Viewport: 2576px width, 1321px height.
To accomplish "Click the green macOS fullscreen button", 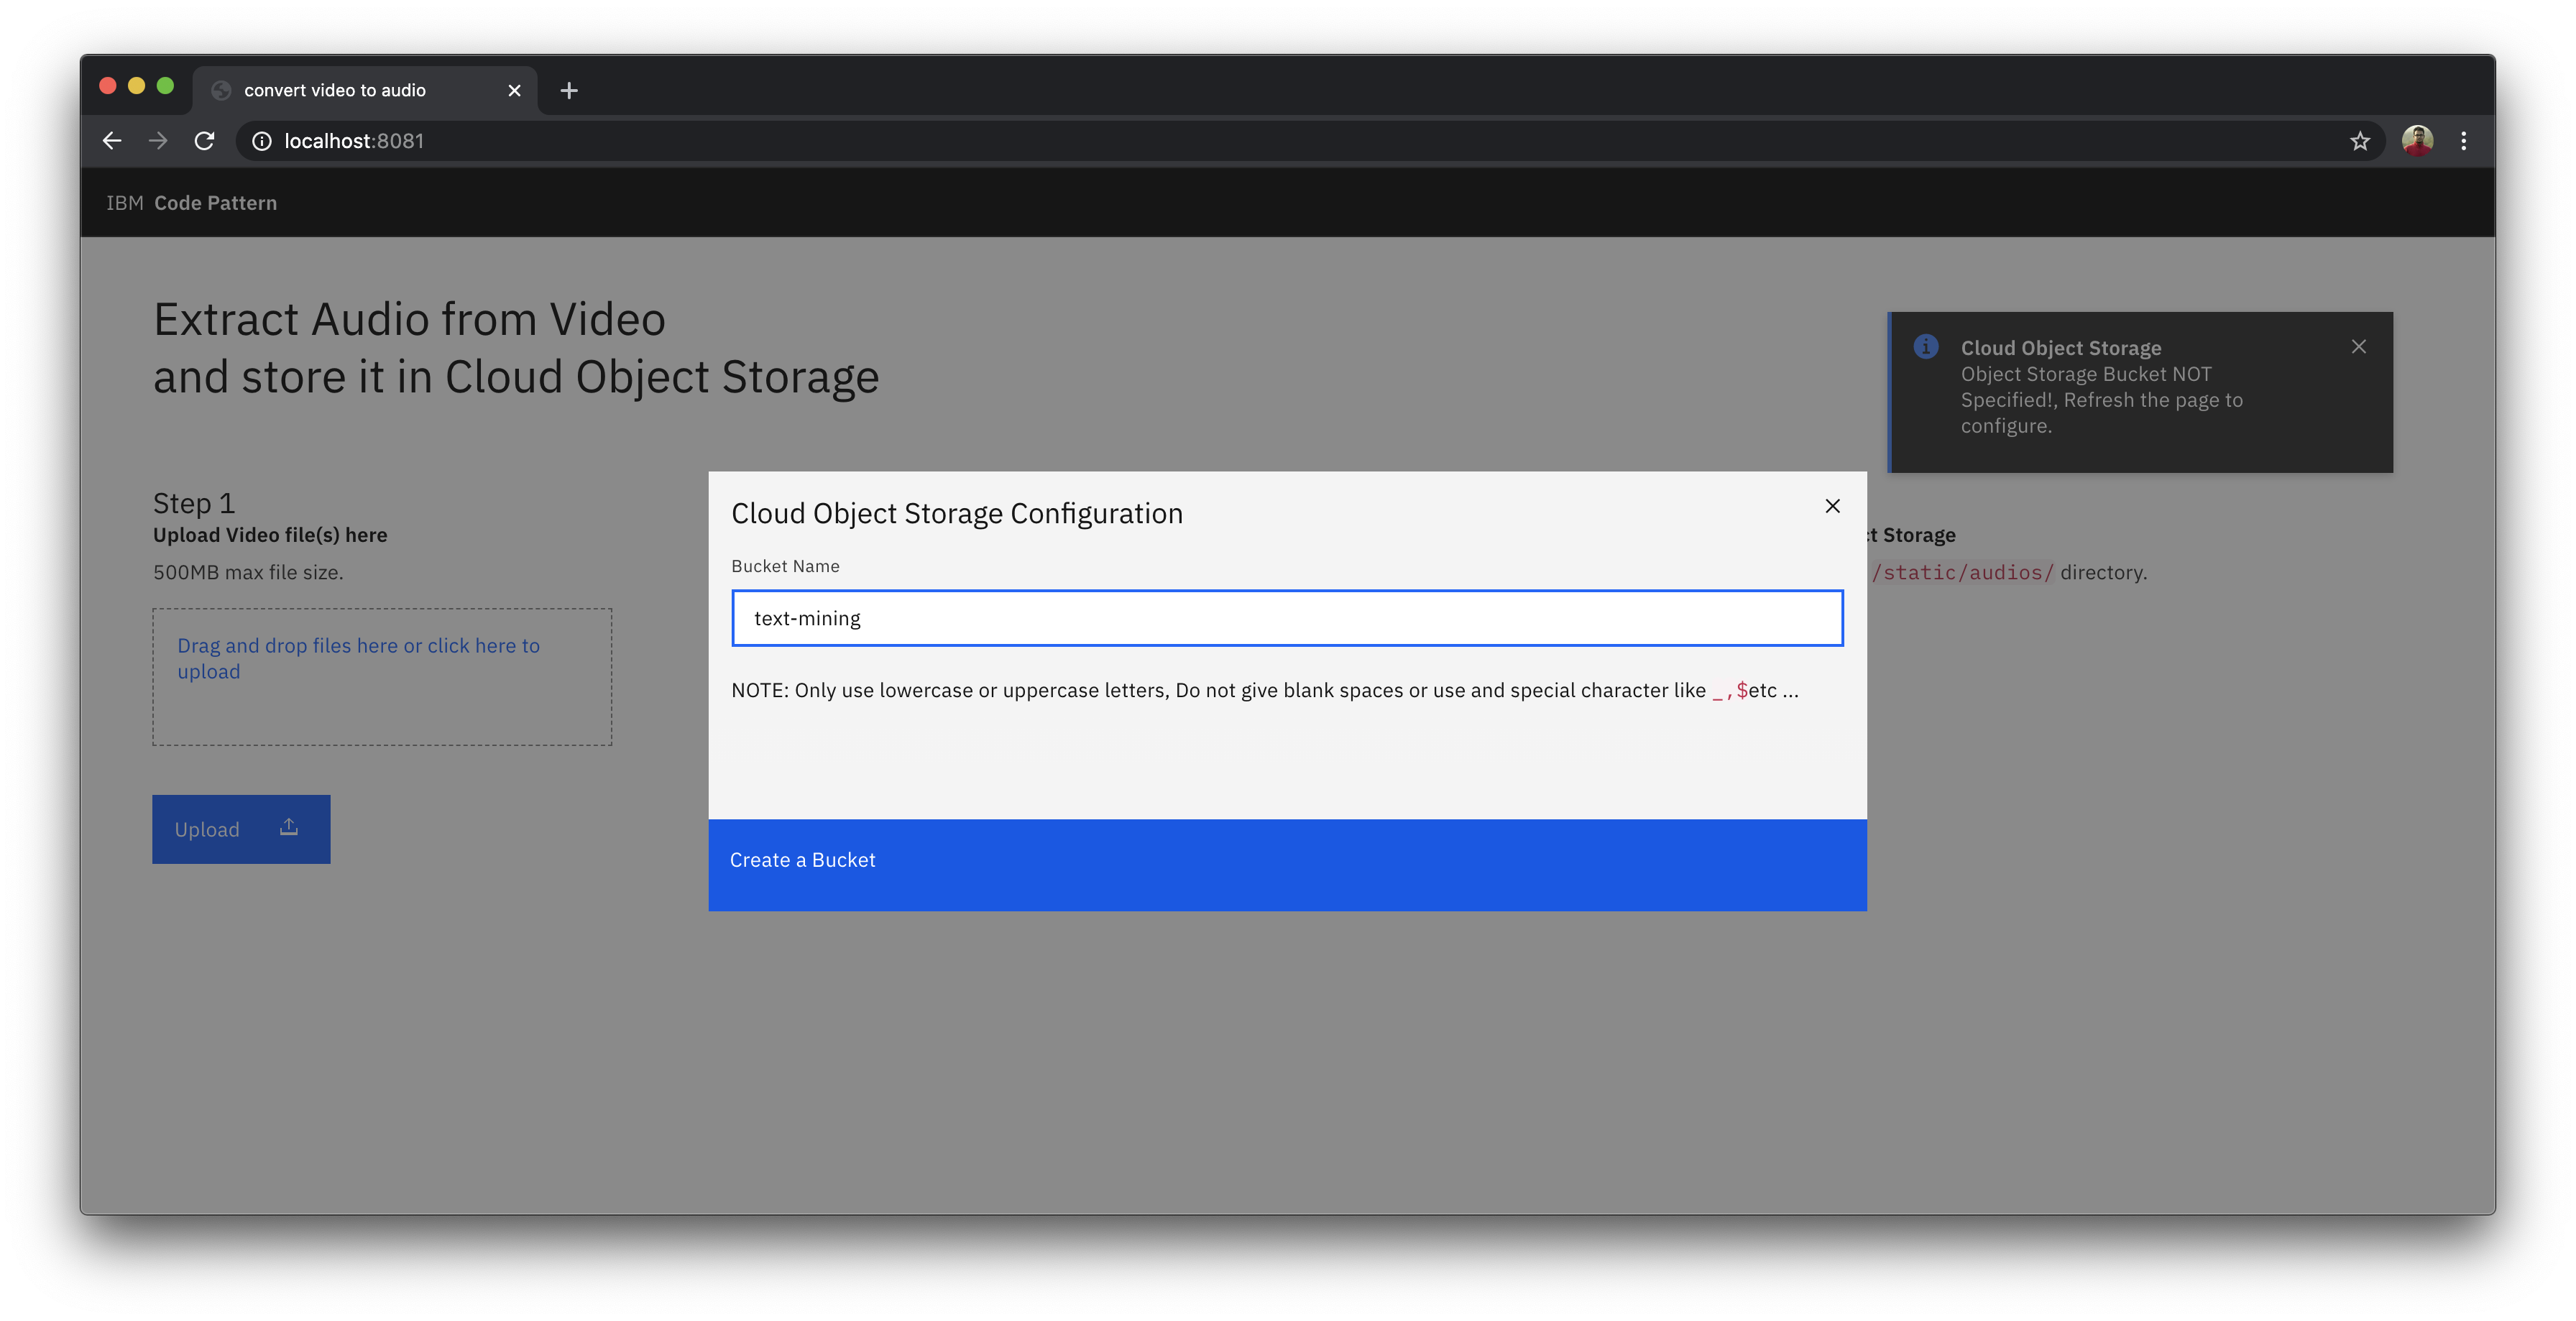I will 166,86.
